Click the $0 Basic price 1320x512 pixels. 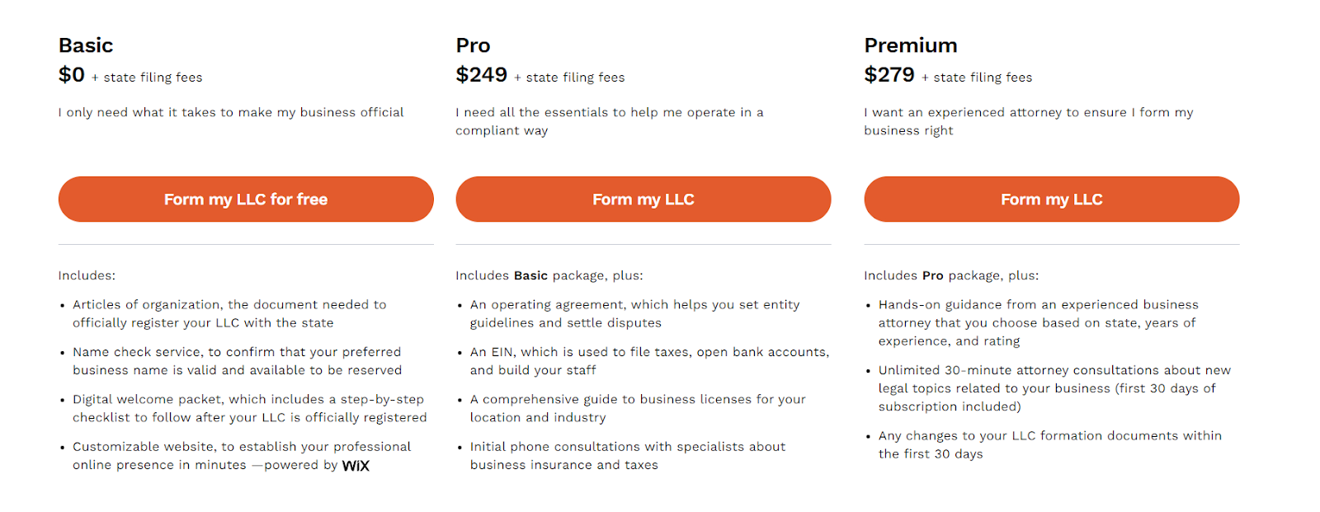(x=72, y=75)
